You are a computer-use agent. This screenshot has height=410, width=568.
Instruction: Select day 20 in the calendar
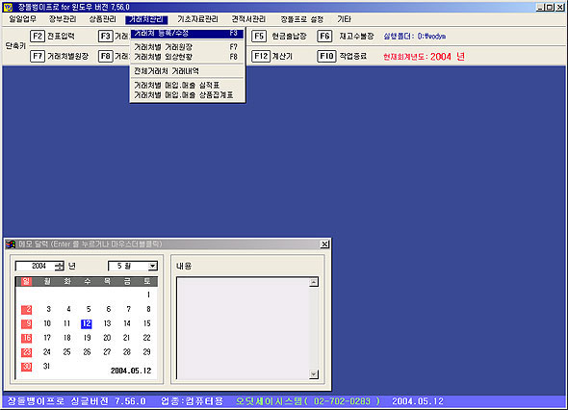tap(107, 338)
